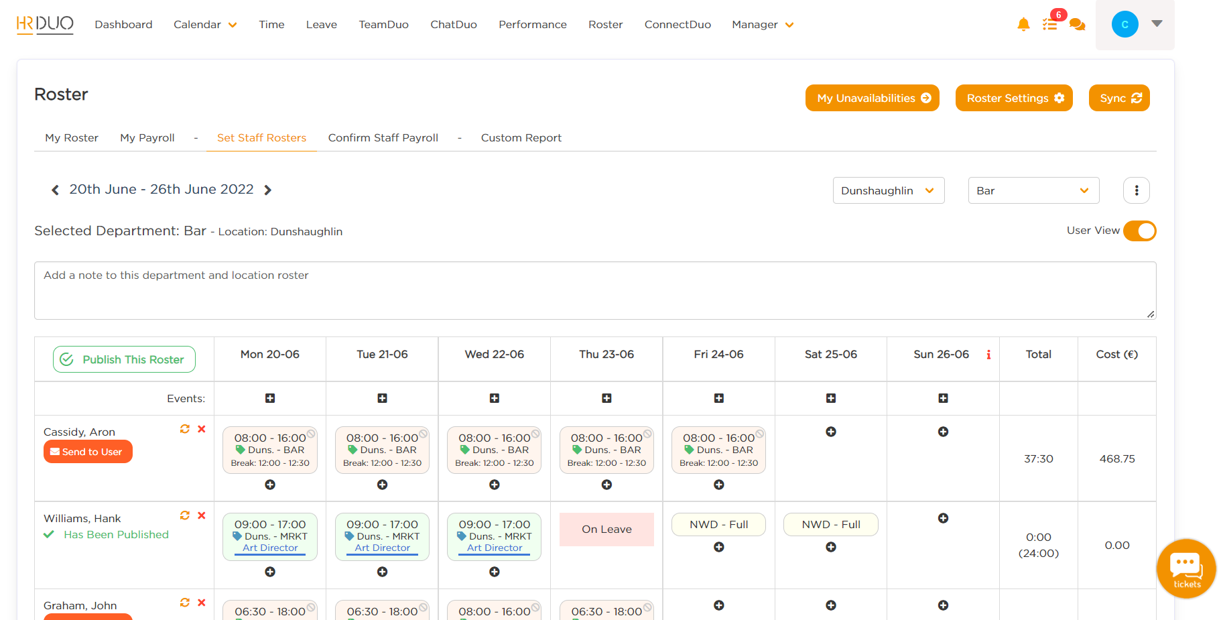Click the Publish This Roster button
The width and height of the screenshot is (1221, 620).
(123, 359)
